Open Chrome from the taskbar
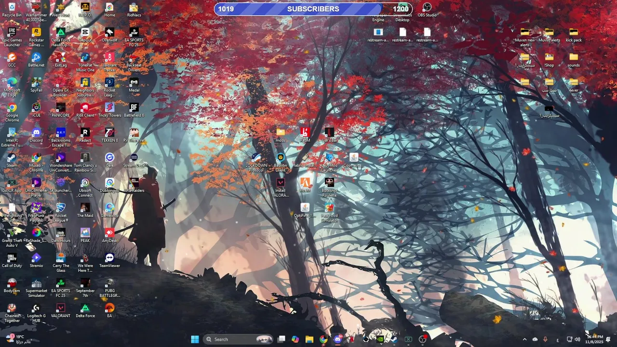617x347 pixels. (323, 339)
